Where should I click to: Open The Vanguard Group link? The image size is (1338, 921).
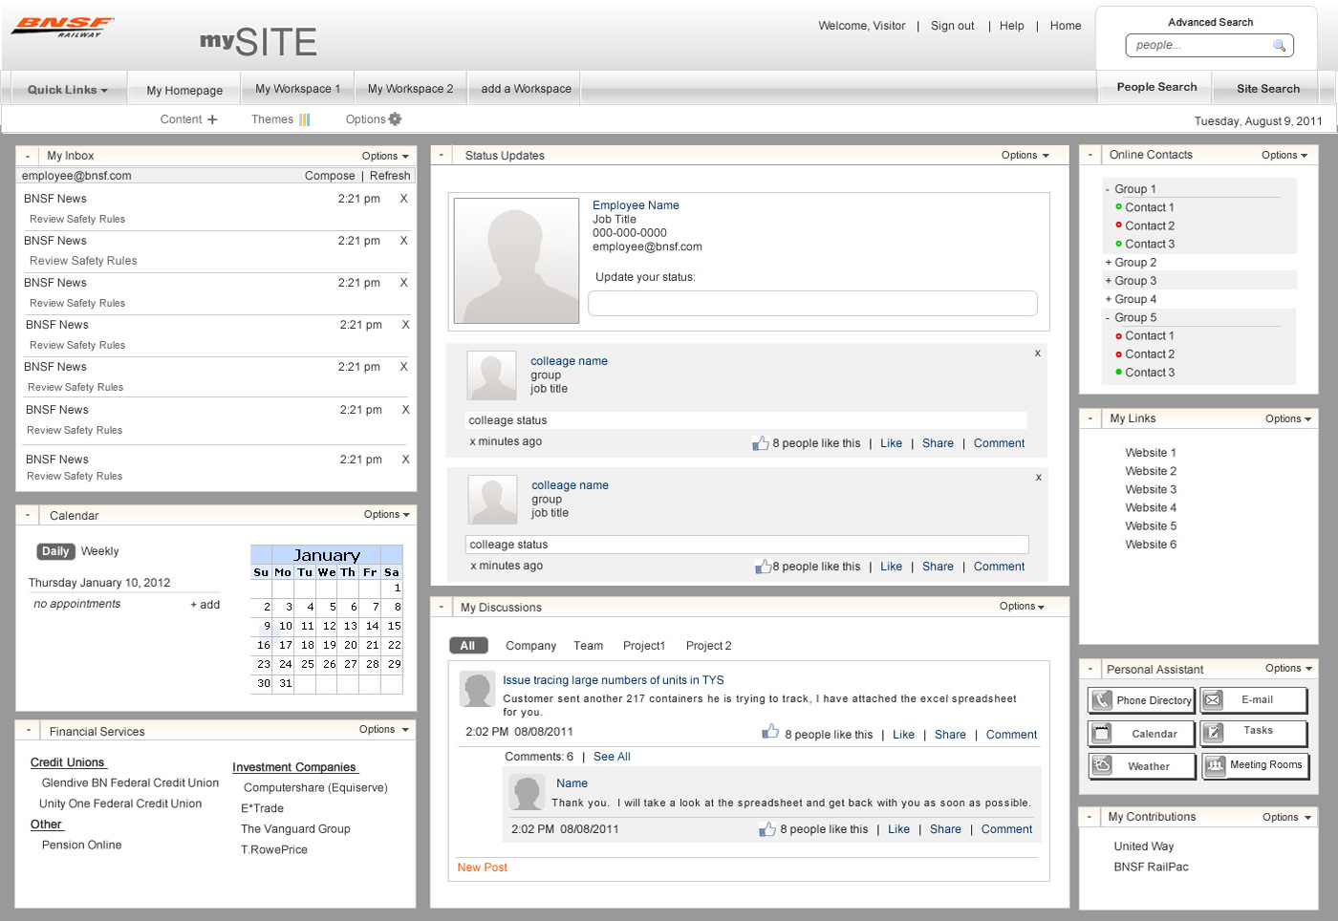(295, 829)
